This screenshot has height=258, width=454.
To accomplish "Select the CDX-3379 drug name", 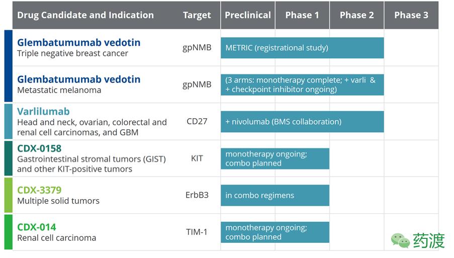I will pos(39,190).
